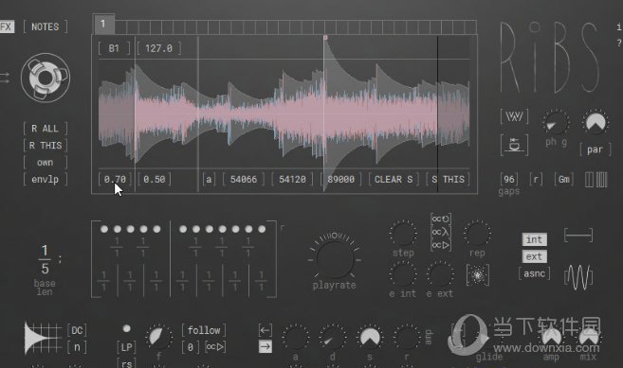Toggle the envlp bracket button
The width and height of the screenshot is (623, 368).
point(45,180)
